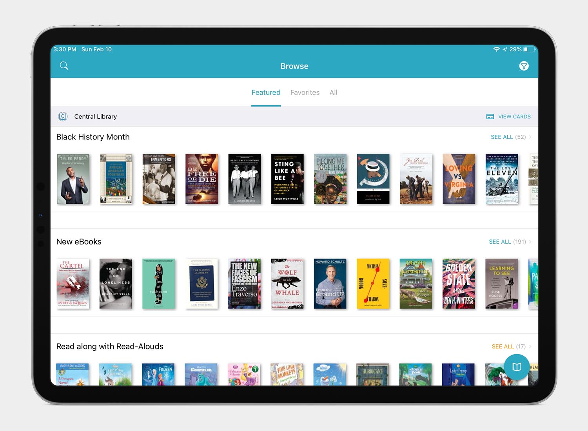This screenshot has height=431, width=588.
Task: Expand chevron next to Black History Month count
Action: 530,137
